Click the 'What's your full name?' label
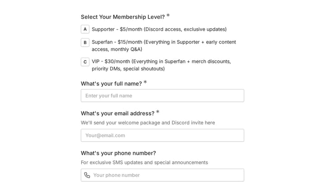325x182 pixels. pyautogui.click(x=111, y=84)
